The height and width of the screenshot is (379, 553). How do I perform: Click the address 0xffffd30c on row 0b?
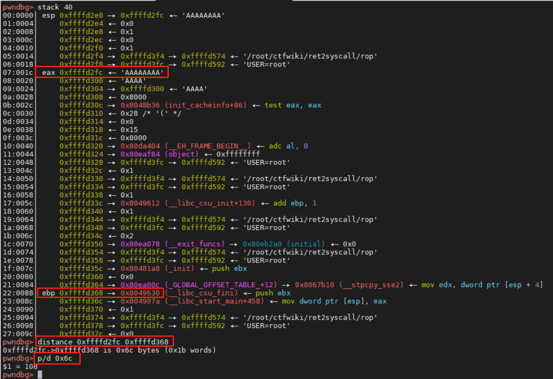pyautogui.click(x=81, y=105)
